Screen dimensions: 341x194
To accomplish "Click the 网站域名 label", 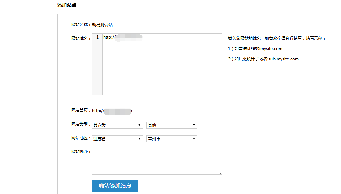I will tap(80, 39).
